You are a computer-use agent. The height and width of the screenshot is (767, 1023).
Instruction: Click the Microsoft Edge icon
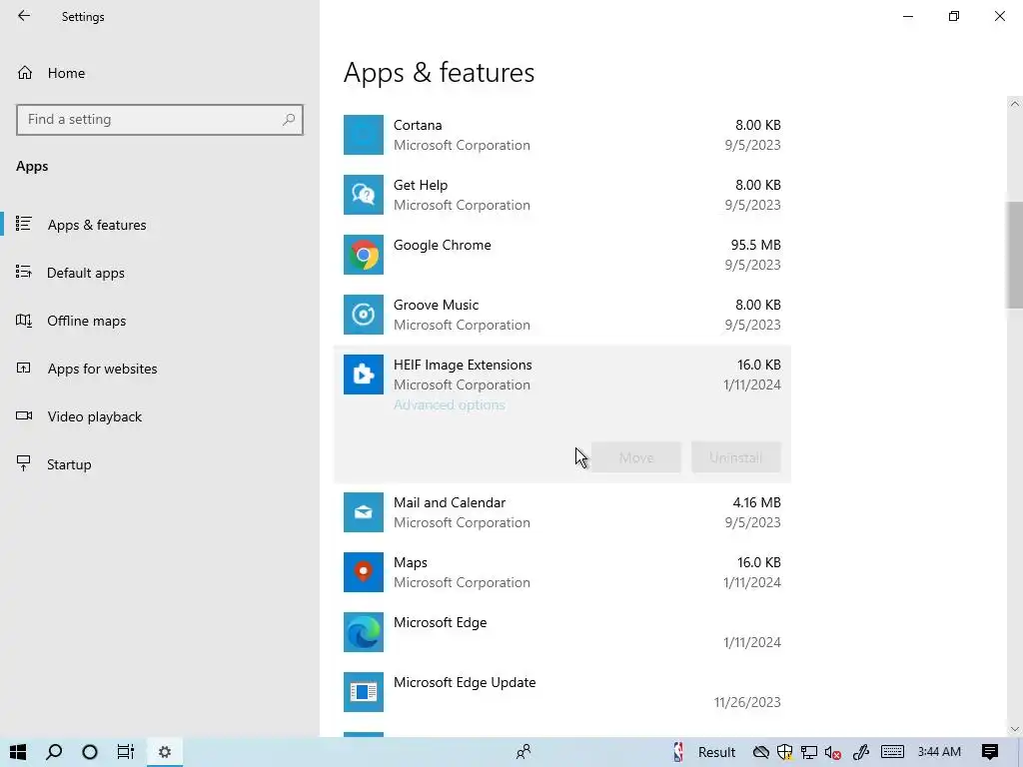point(364,632)
